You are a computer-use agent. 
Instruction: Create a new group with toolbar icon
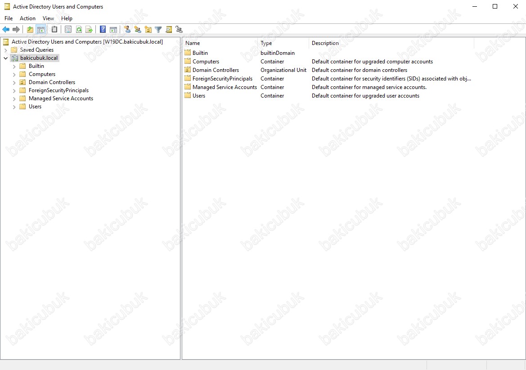138,30
